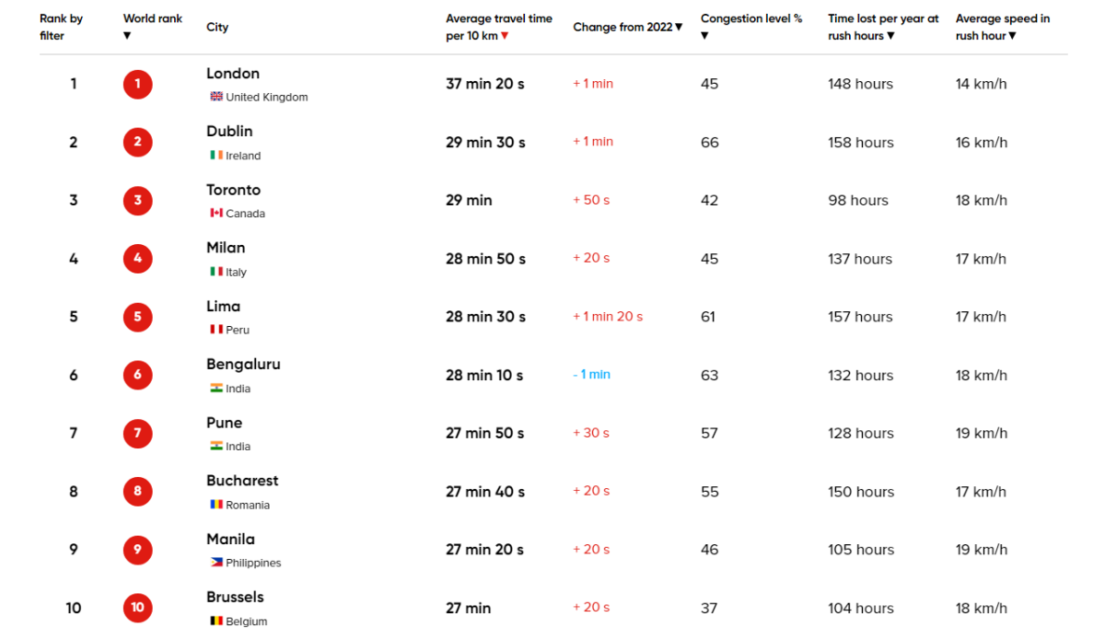Click the Canada flag under Toronto
The width and height of the screenshot is (1105, 640).
(x=216, y=214)
